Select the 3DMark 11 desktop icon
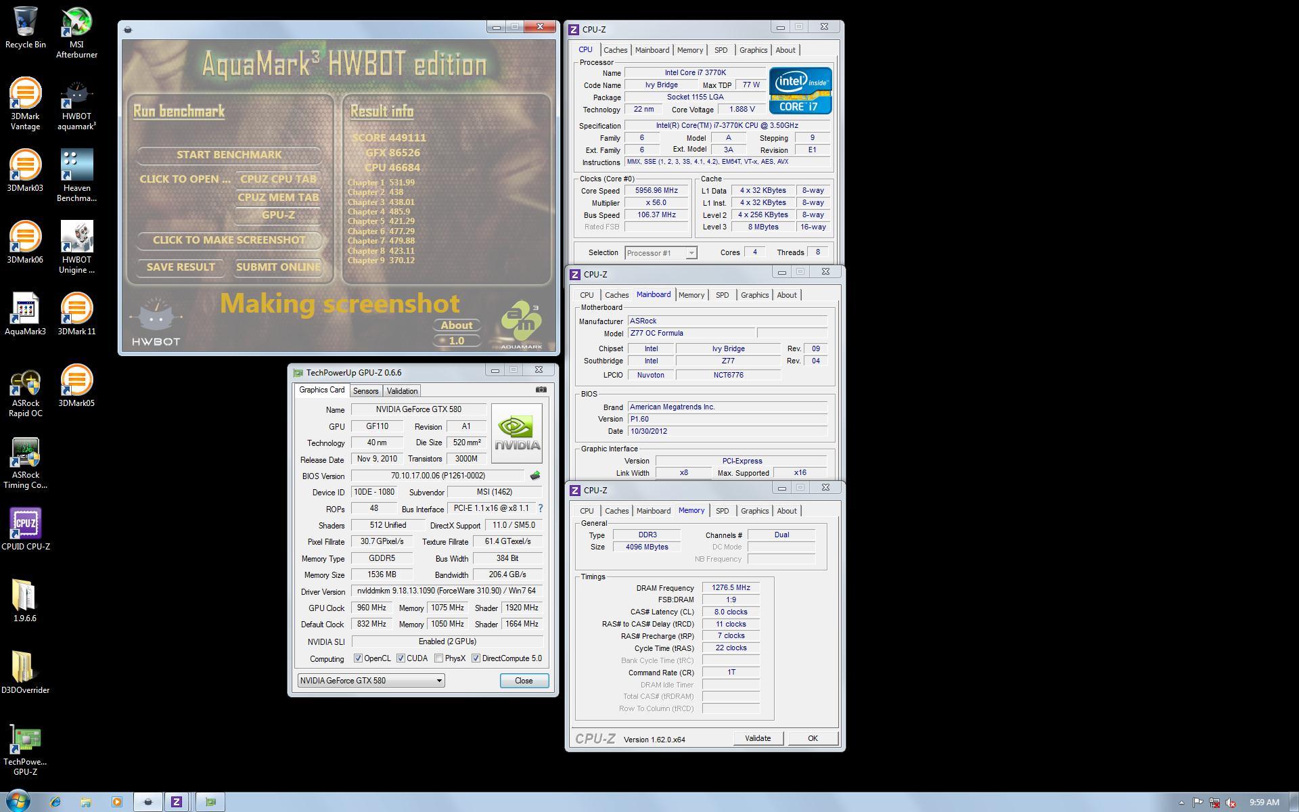 coord(76,315)
